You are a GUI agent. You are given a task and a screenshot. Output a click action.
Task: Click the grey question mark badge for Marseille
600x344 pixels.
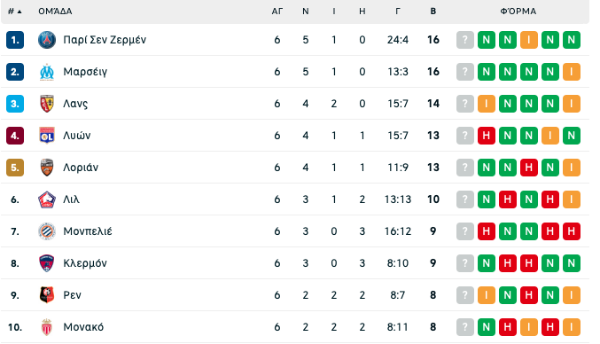[x=465, y=72]
